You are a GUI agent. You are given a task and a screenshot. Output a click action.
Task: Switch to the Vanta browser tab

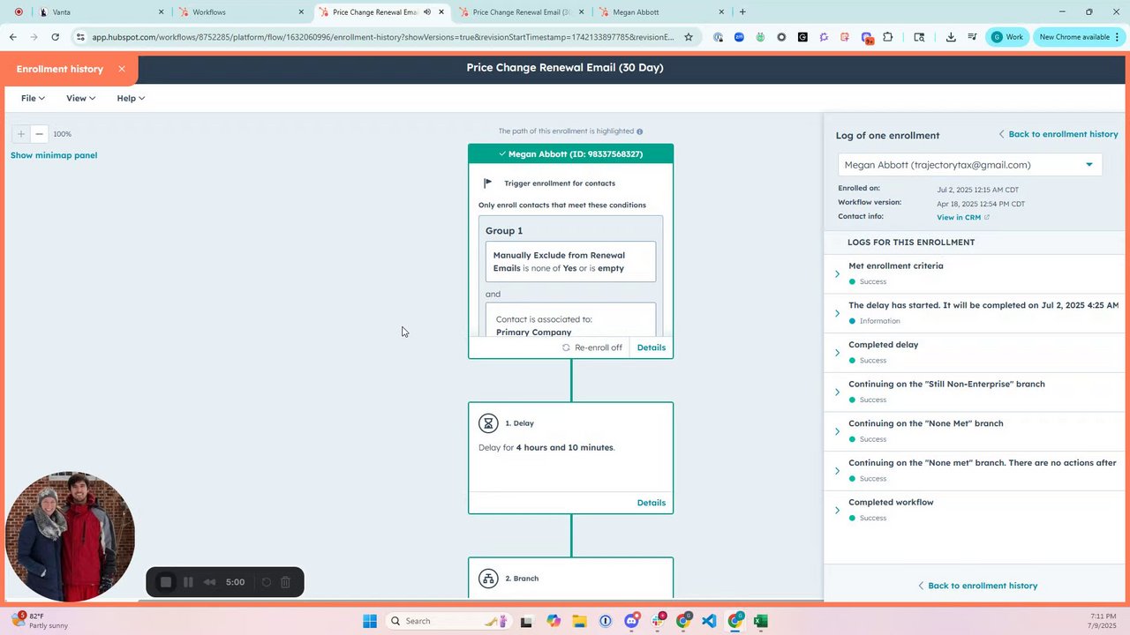click(100, 12)
